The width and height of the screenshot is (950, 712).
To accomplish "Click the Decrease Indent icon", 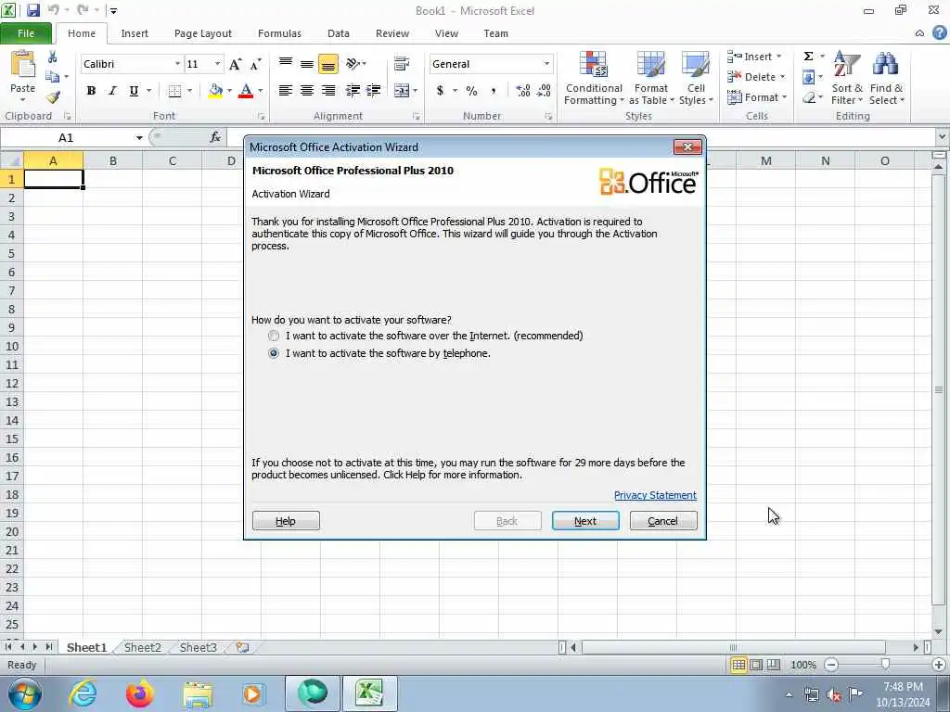I will point(353,91).
